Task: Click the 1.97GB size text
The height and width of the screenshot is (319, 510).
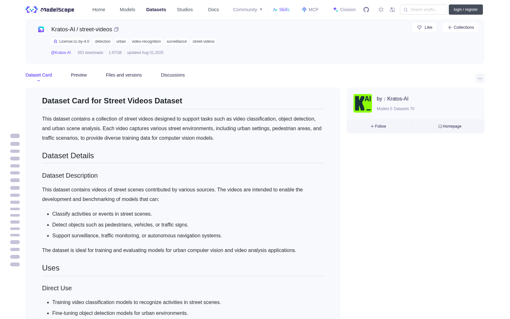Action: 115,53
